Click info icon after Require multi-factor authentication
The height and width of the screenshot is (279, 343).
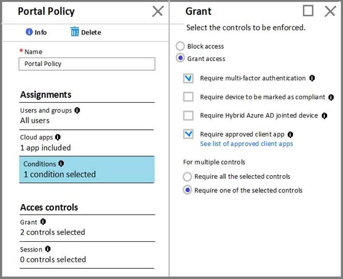[312, 78]
